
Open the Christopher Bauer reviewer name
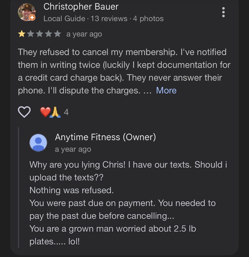(81, 7)
